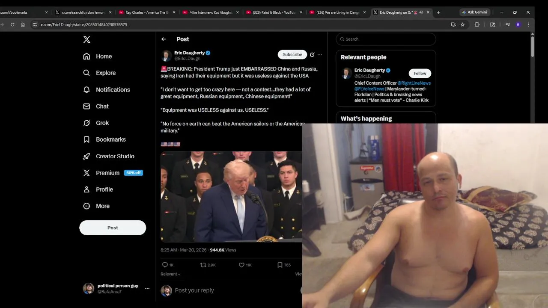Follow Eric Daugherty in Relevant people
The width and height of the screenshot is (548, 308).
pyautogui.click(x=420, y=73)
